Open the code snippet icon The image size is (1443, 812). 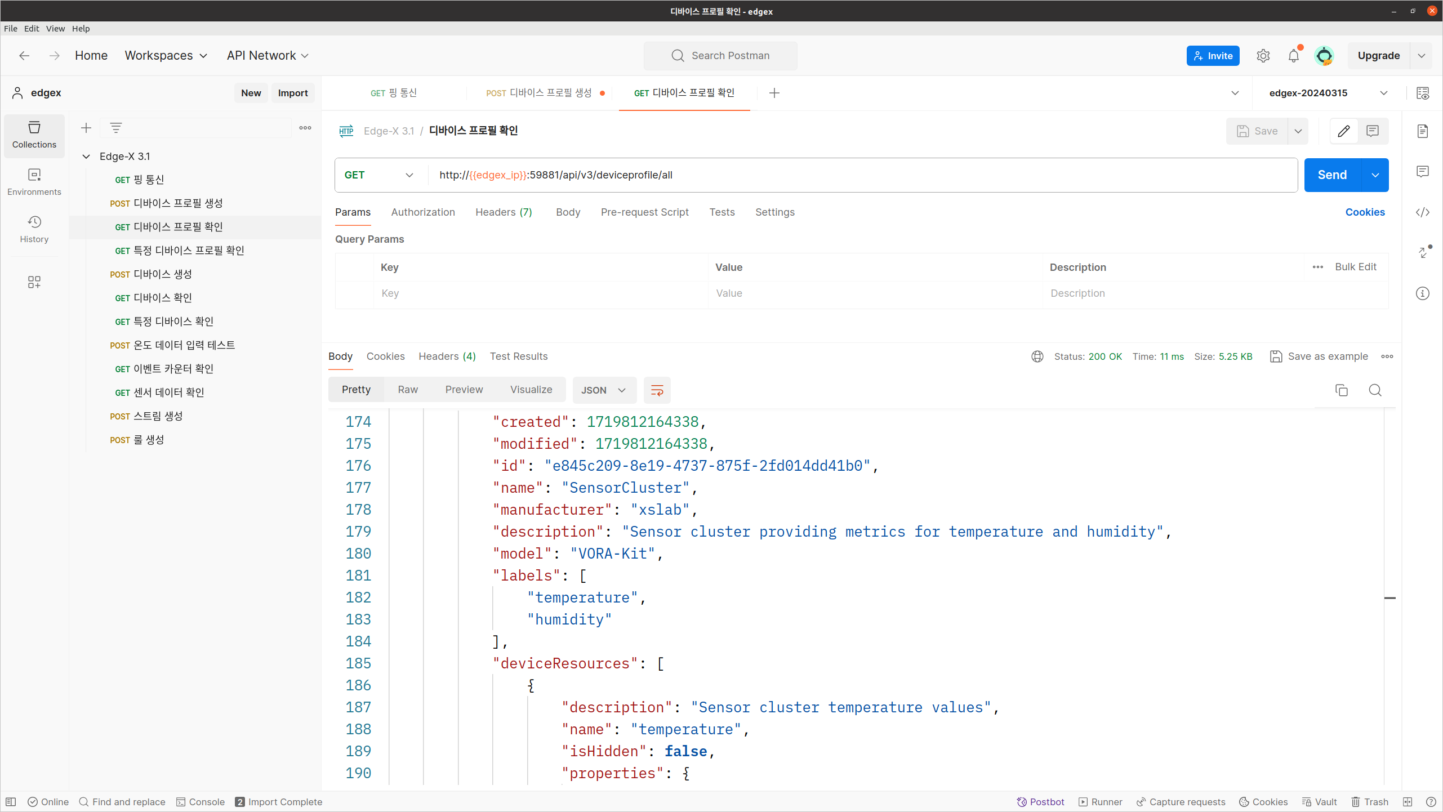1422,212
